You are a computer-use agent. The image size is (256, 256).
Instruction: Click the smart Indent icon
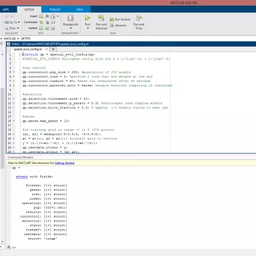tap(41, 28)
